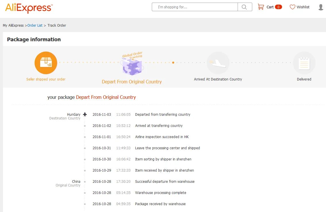This screenshot has width=326, height=212.
Task: Click the time 17:30:20
Action: [123, 181]
